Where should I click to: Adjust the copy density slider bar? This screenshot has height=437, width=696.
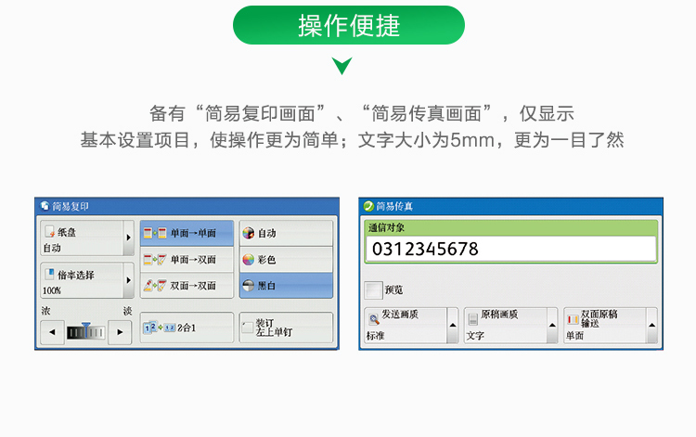86,332
